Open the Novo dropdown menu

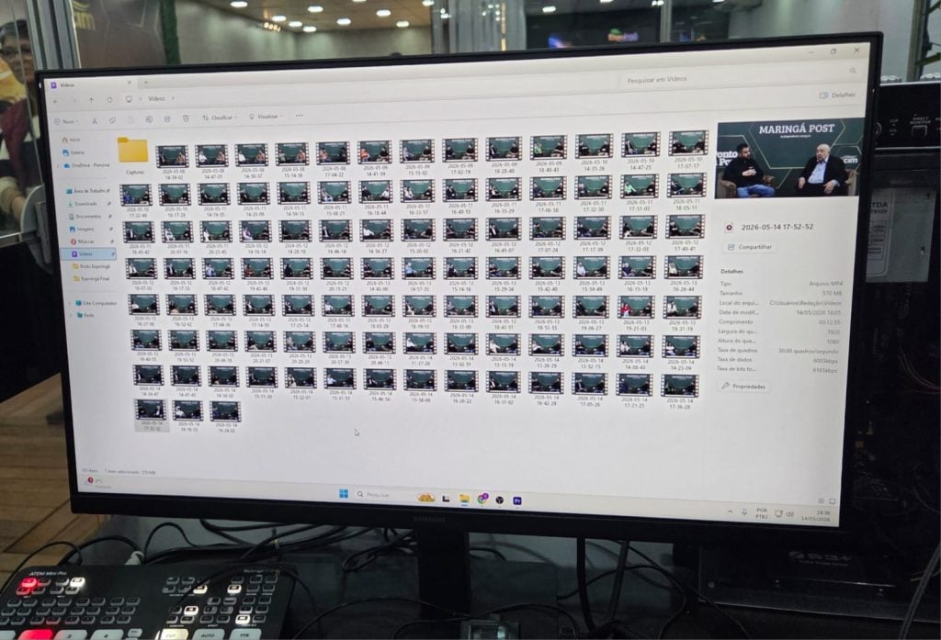coord(66,121)
